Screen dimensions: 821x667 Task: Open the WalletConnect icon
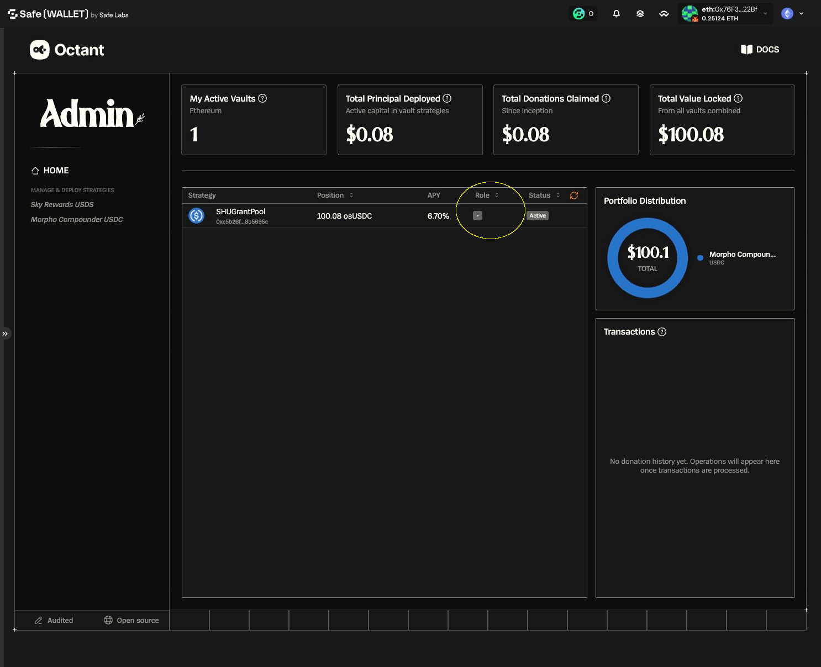click(664, 14)
